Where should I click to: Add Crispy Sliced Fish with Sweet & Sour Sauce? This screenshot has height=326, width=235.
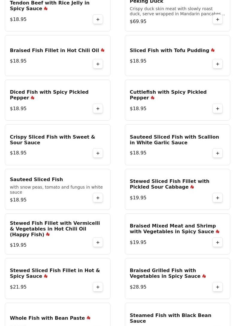pyautogui.click(x=98, y=153)
